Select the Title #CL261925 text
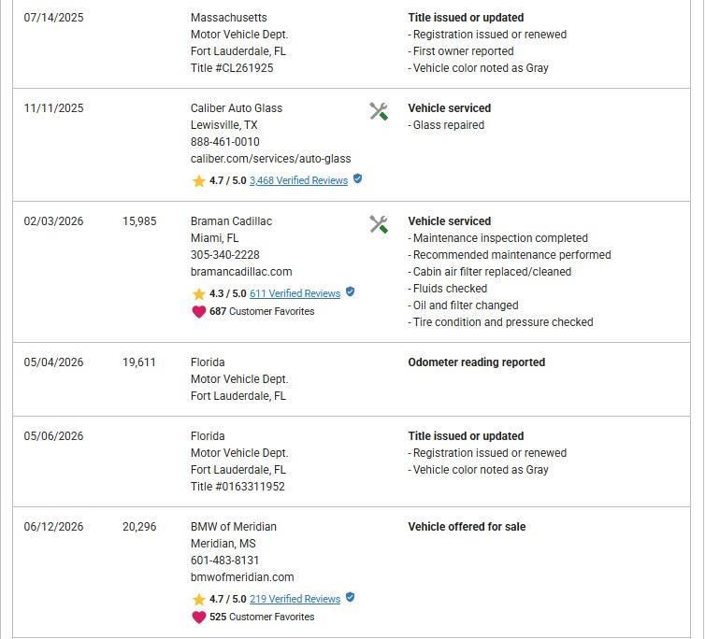 tap(232, 68)
